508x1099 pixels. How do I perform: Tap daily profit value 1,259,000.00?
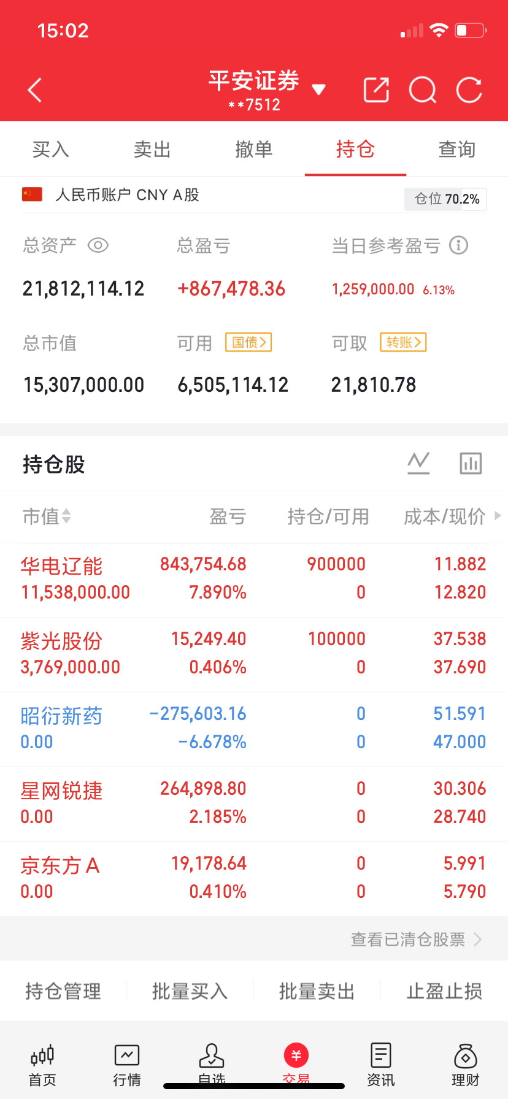pos(373,289)
